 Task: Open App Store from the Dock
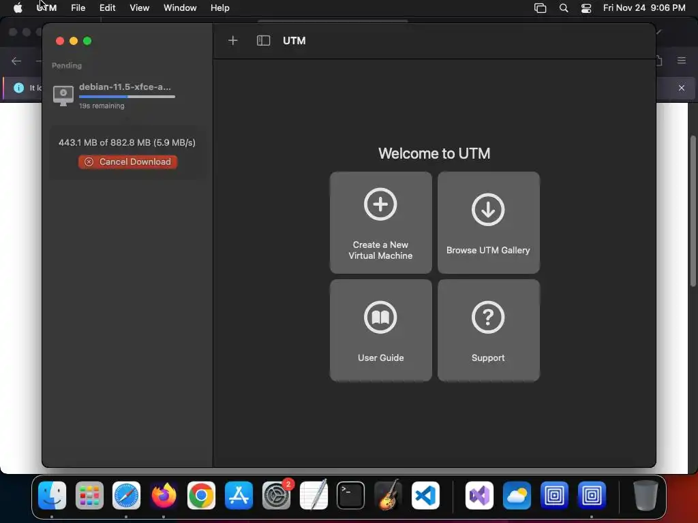coord(239,496)
